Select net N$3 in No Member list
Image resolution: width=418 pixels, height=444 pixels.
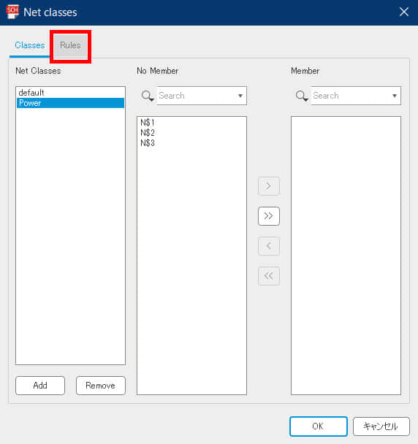tap(148, 143)
